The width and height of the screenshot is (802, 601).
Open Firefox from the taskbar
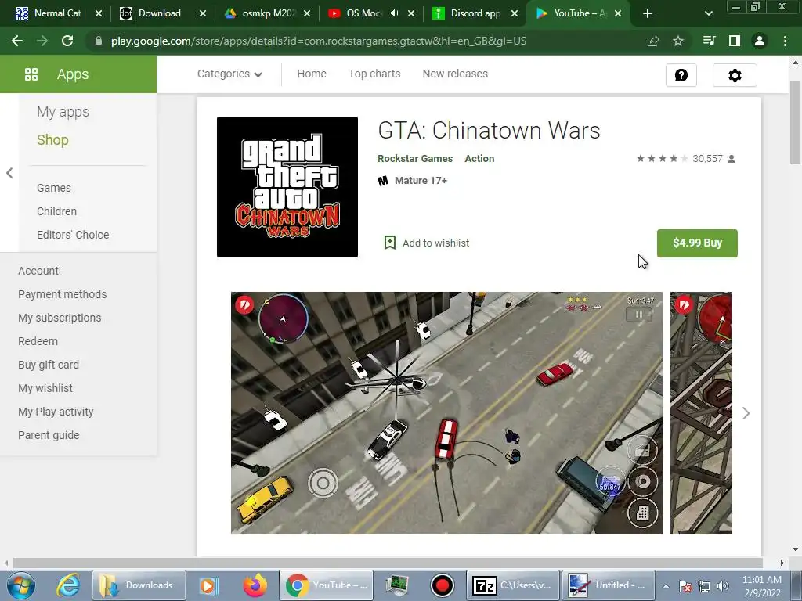click(x=255, y=585)
